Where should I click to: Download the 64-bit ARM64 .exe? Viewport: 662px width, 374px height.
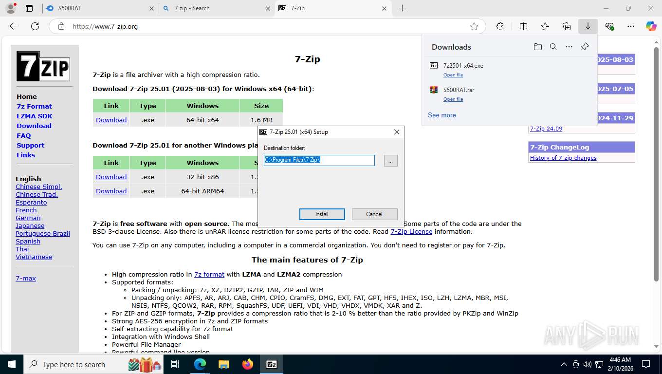pyautogui.click(x=111, y=191)
